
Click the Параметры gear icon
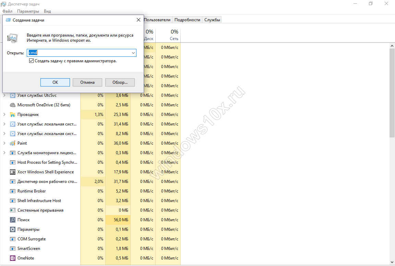point(13,229)
